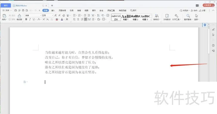The width and height of the screenshot is (217, 114).
Task: Open the font size 五号 dropdown
Action: pyautogui.click(x=53, y=15)
